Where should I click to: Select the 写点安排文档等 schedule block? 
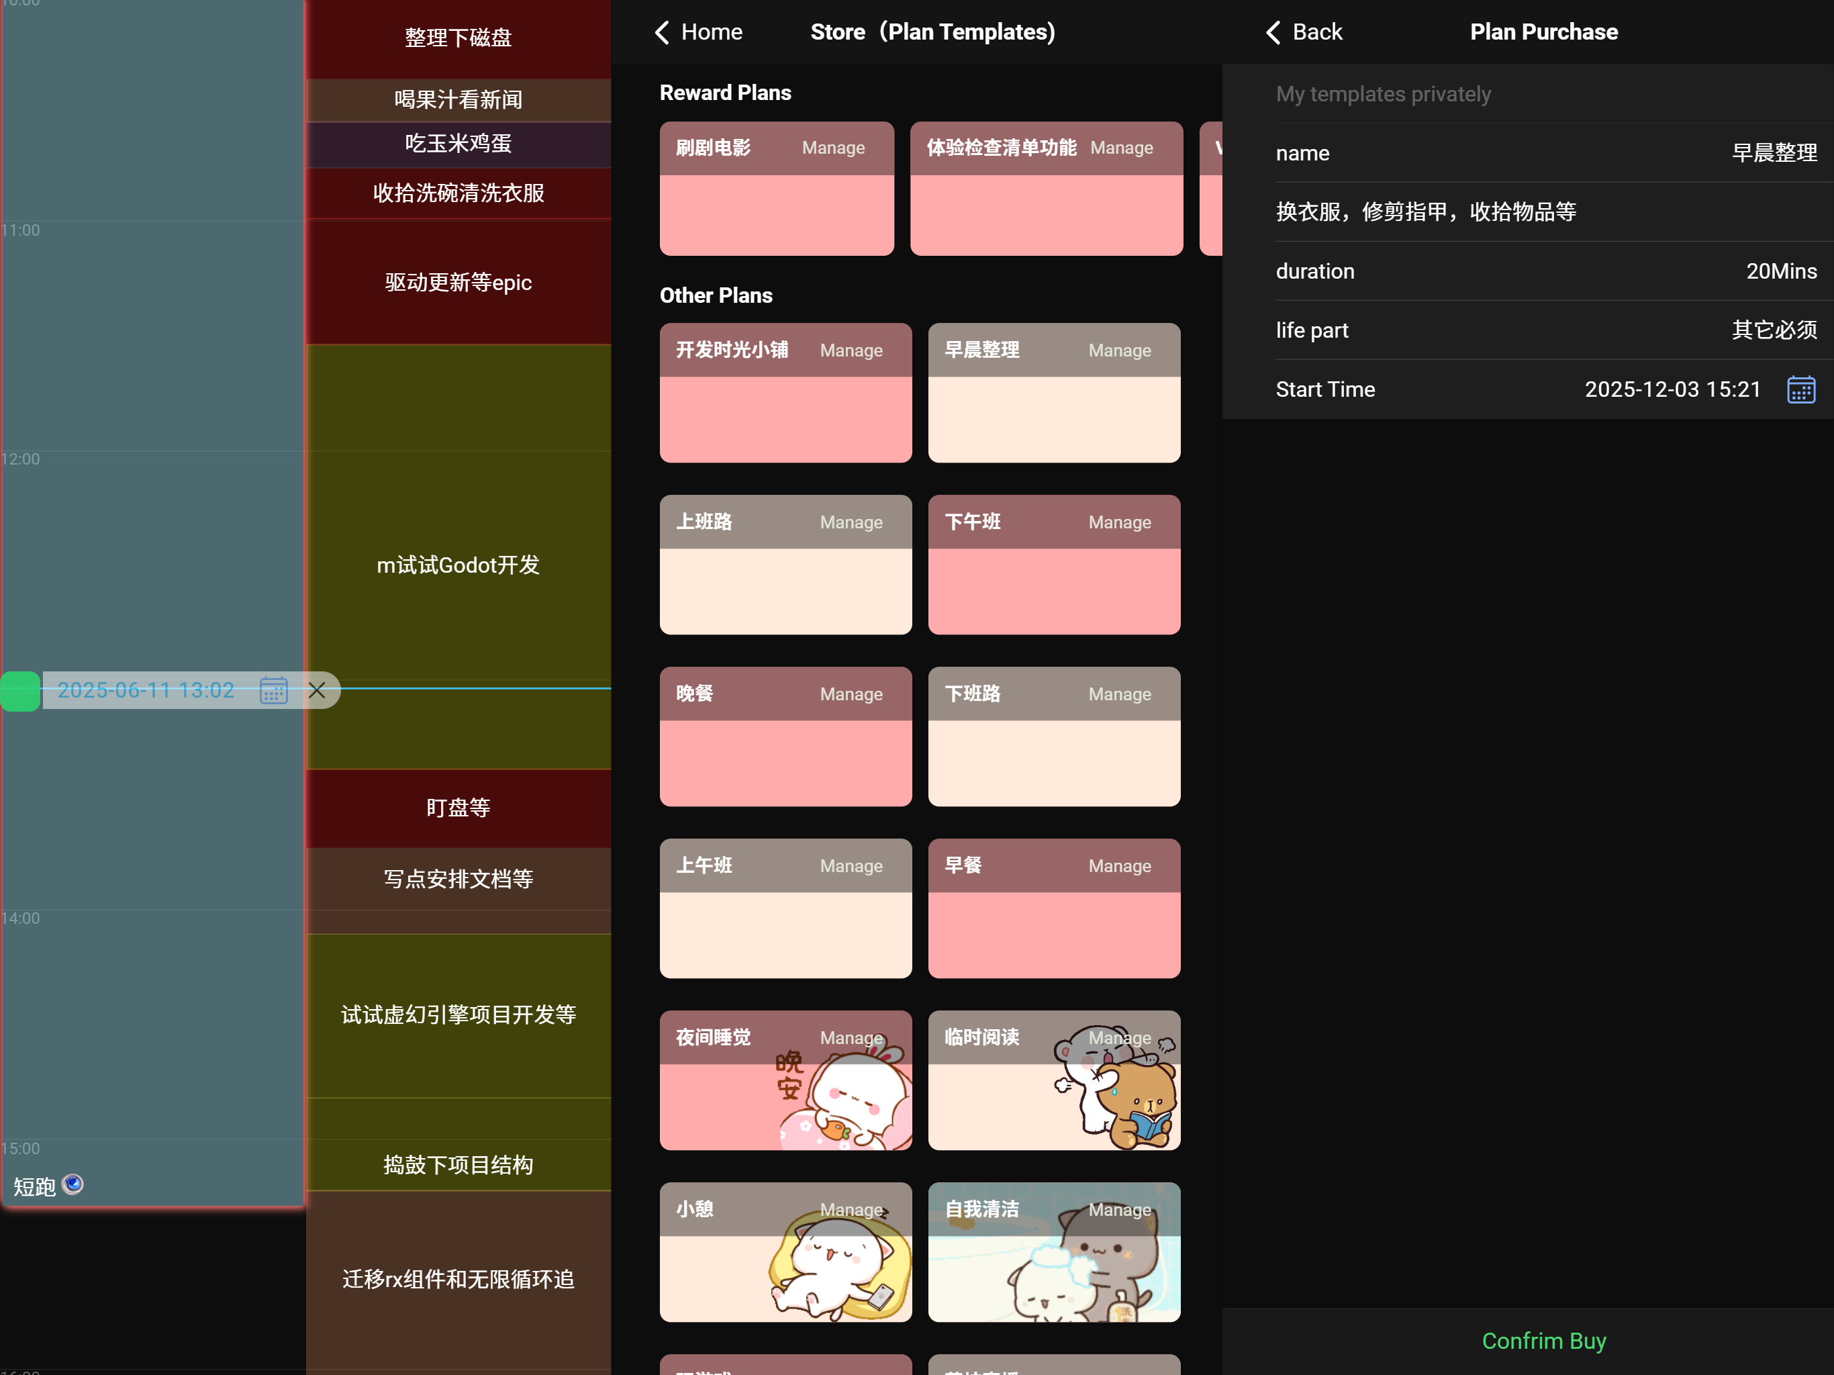[x=458, y=890]
